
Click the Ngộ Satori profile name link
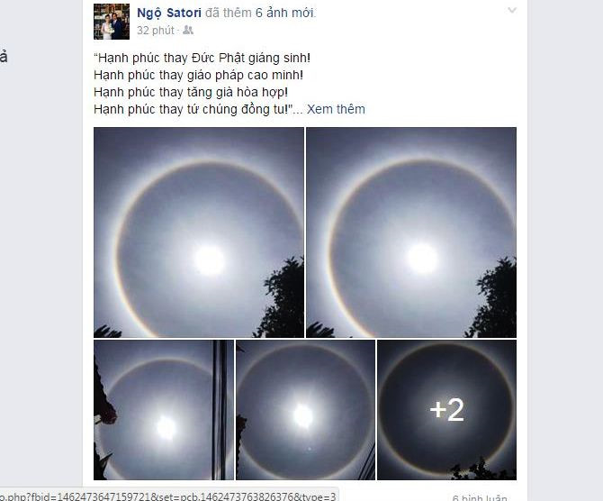(x=169, y=14)
